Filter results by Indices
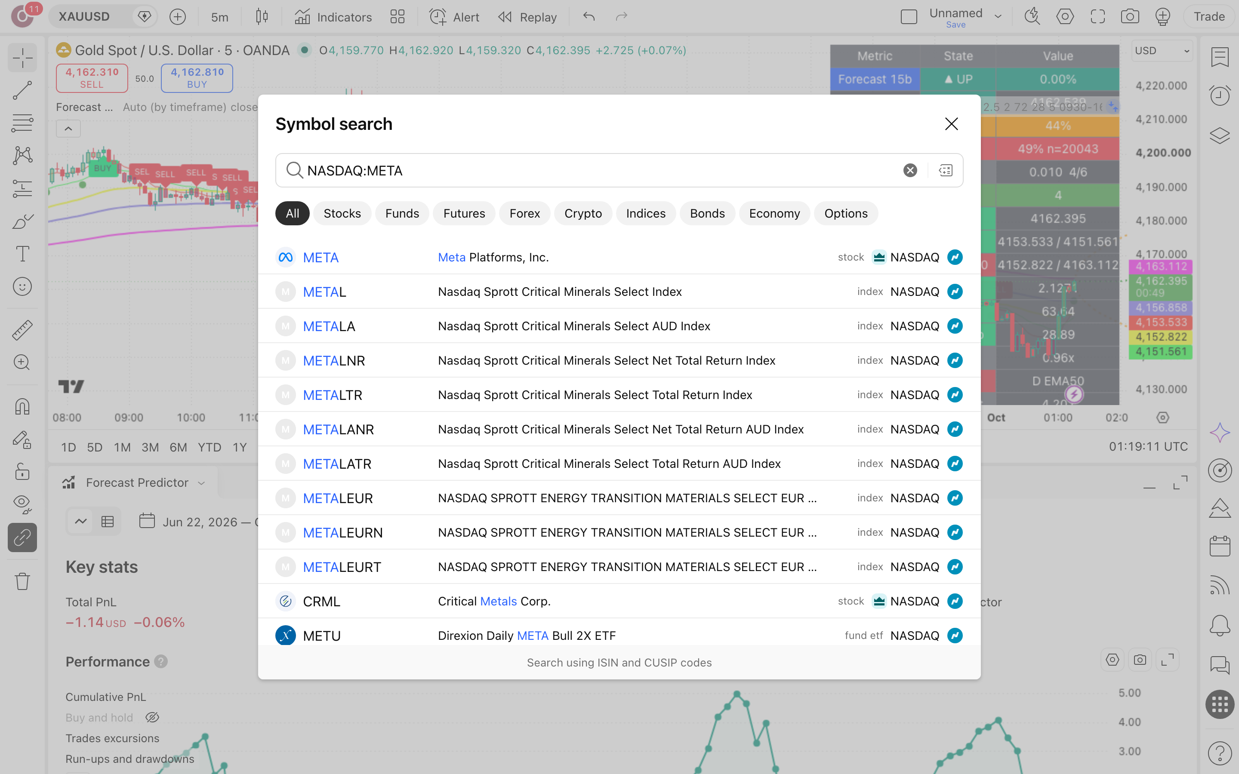Image resolution: width=1239 pixels, height=774 pixels. tap(646, 213)
